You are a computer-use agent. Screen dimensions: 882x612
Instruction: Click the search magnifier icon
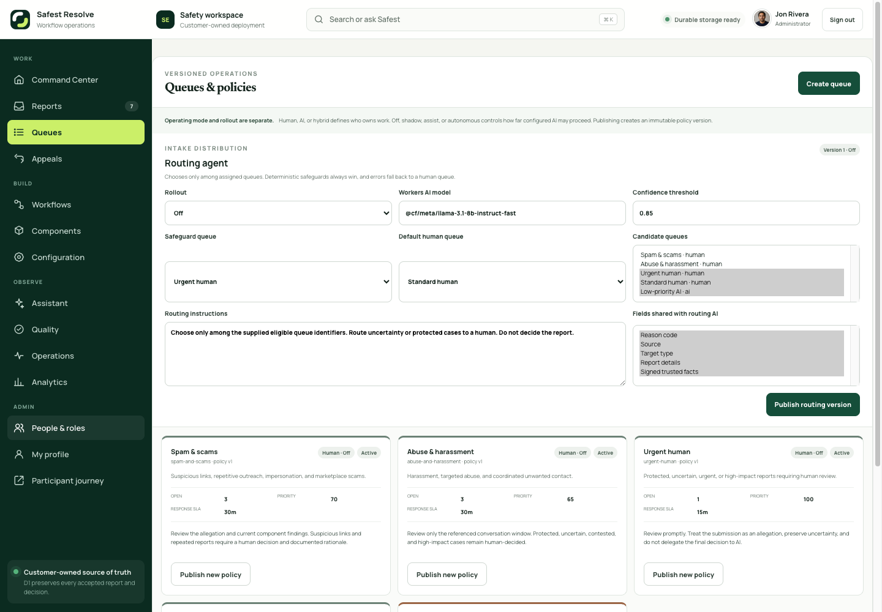[x=319, y=20]
